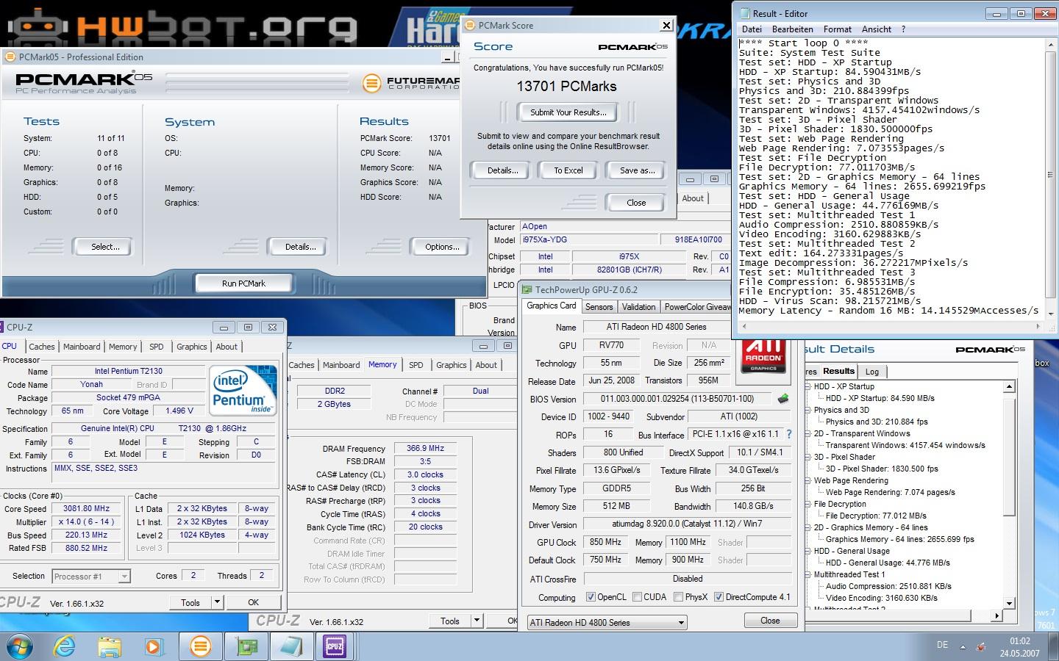Open PCMark05 from the taskbar
The width and height of the screenshot is (1059, 661).
coord(200,646)
